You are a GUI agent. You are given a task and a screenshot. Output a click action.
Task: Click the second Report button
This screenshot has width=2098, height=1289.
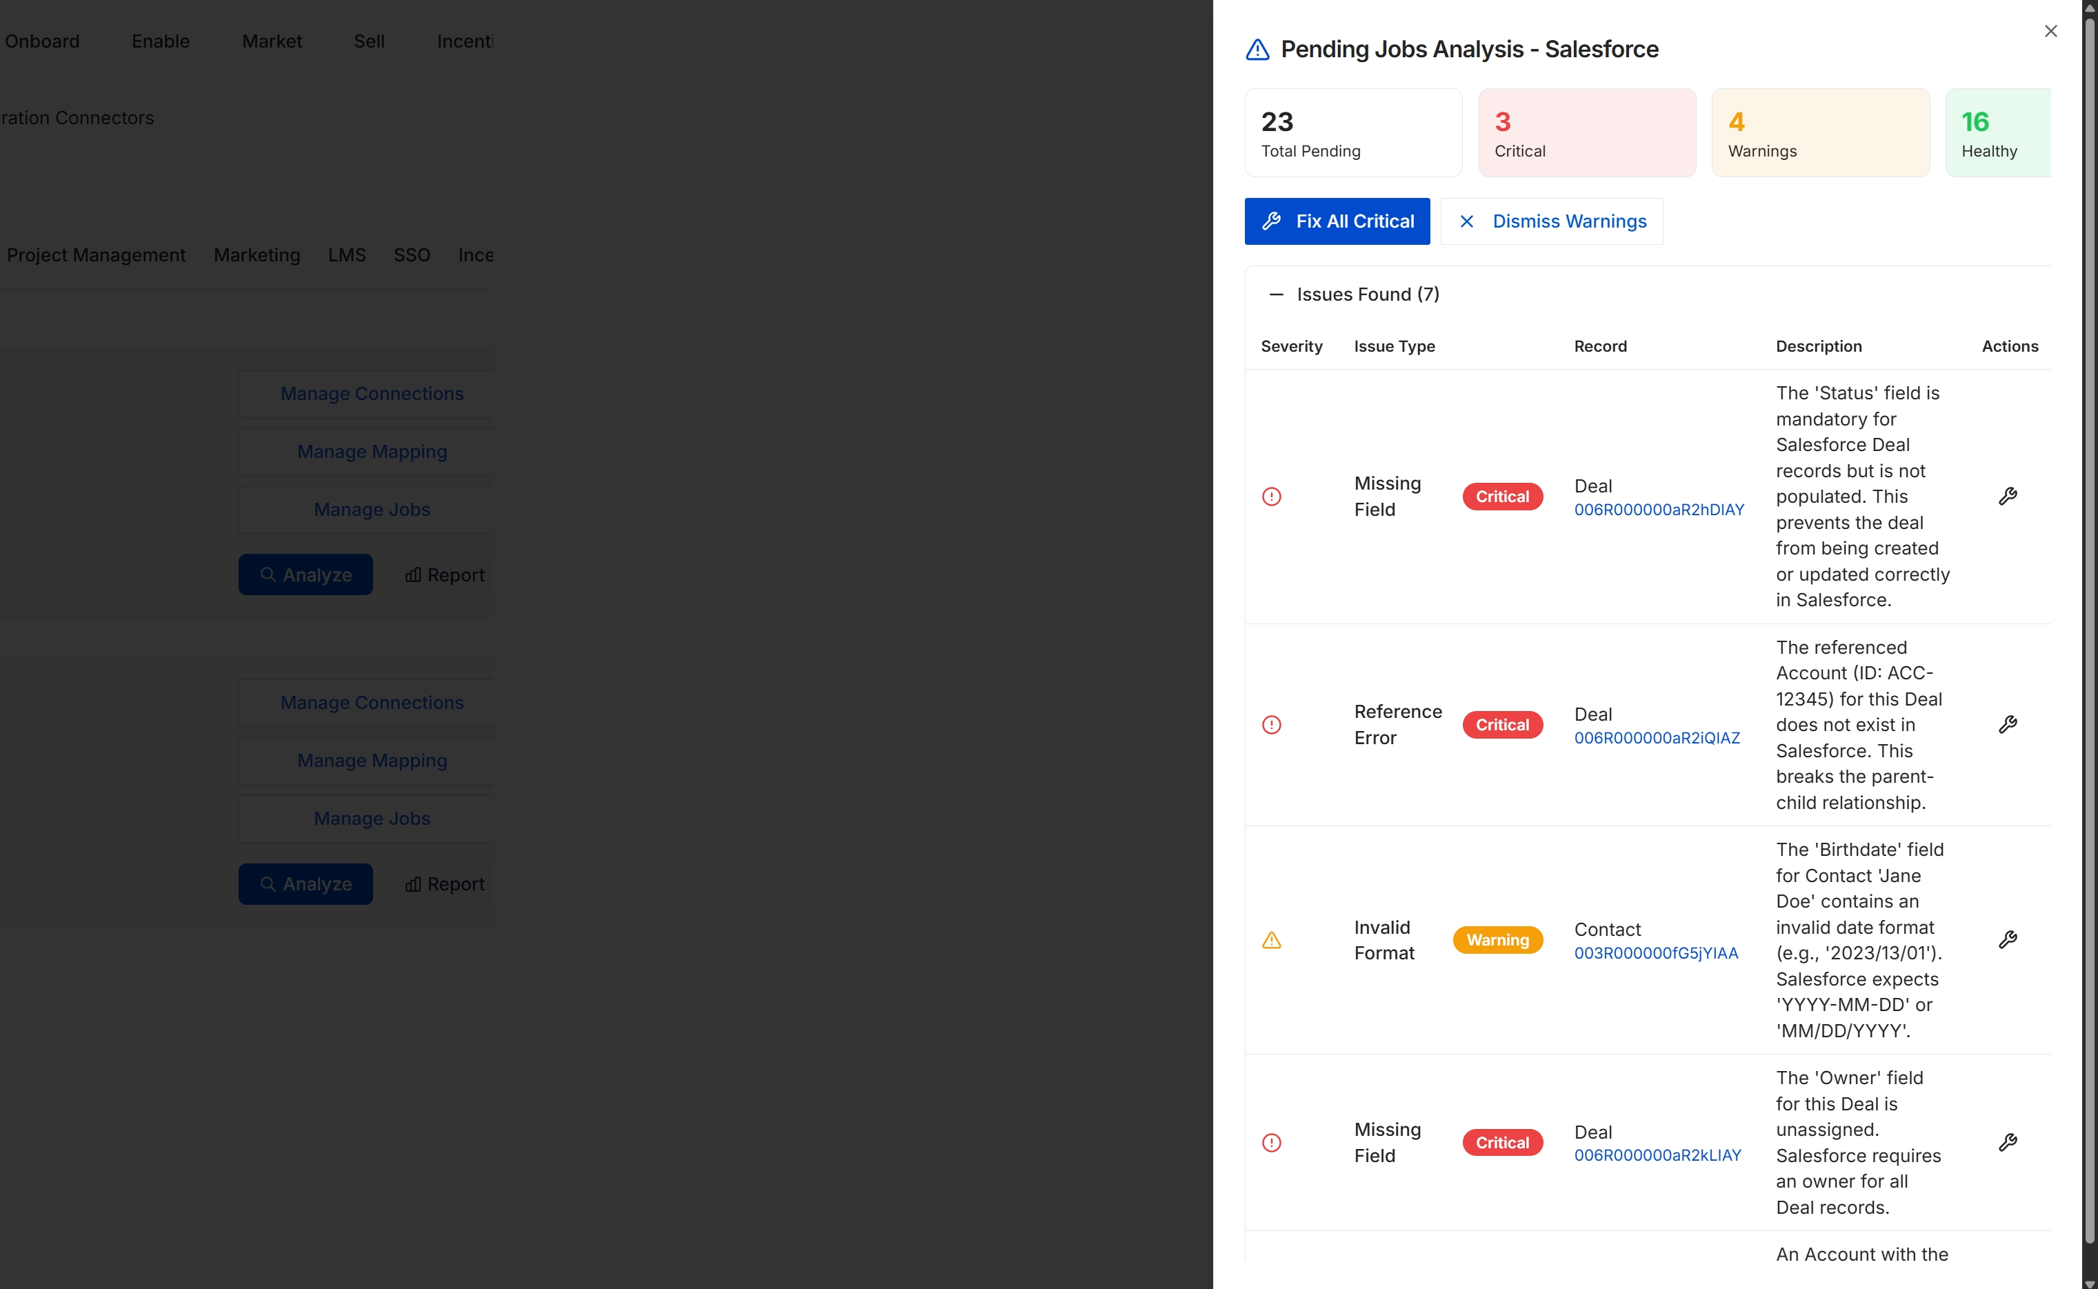(x=444, y=884)
